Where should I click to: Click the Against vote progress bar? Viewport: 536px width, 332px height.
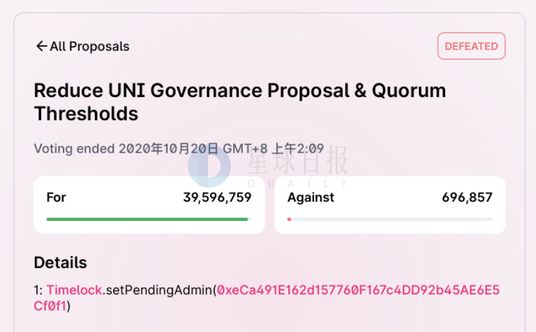[389, 219]
